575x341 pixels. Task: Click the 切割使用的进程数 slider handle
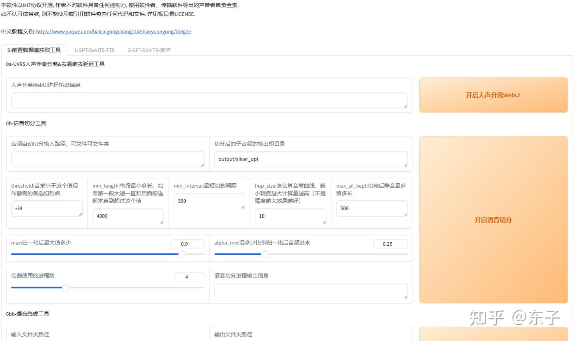click(x=65, y=287)
